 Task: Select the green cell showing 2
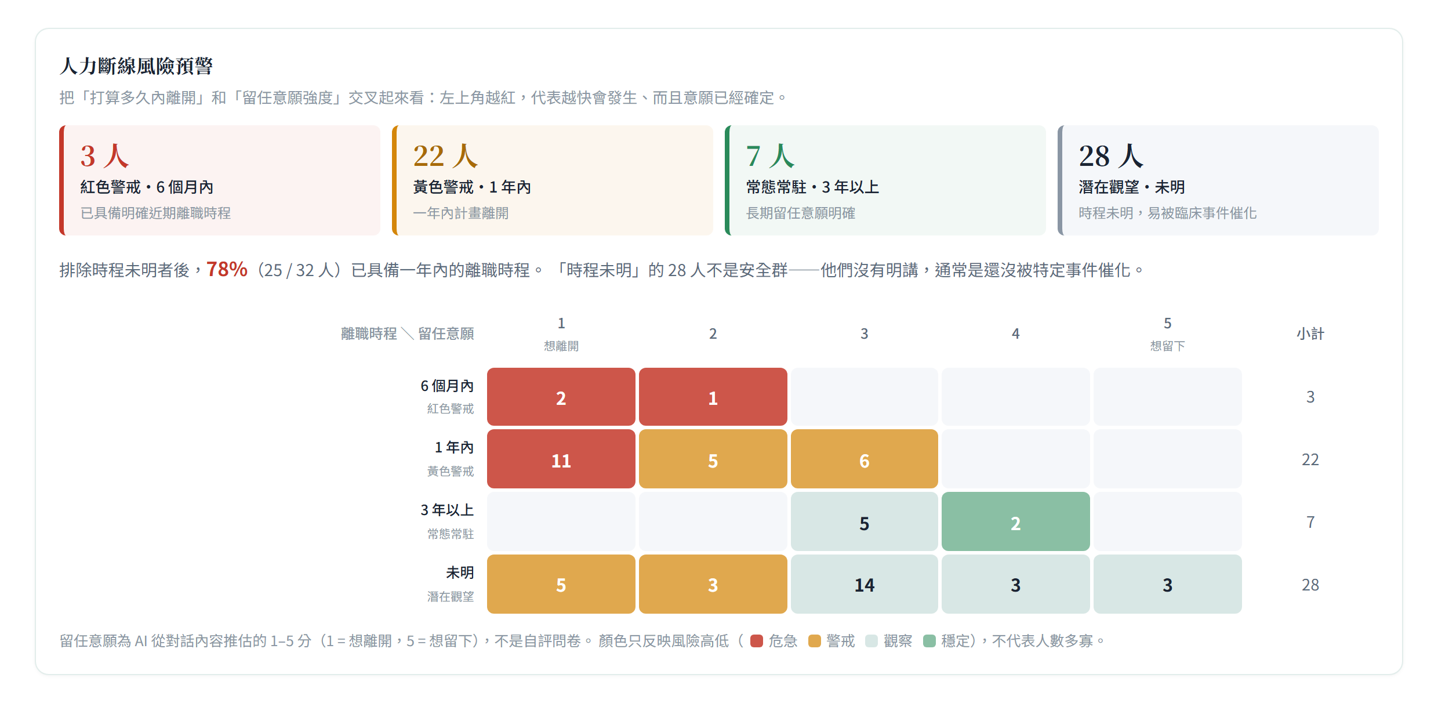pos(1016,521)
